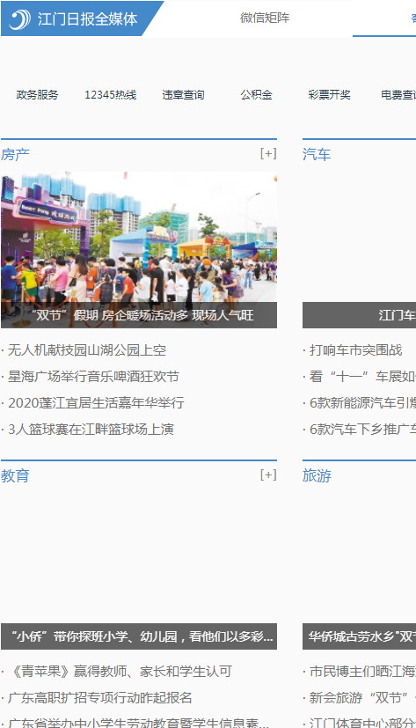
Task: Open the 房产 crowd photo thumbnail
Action: pos(139,250)
